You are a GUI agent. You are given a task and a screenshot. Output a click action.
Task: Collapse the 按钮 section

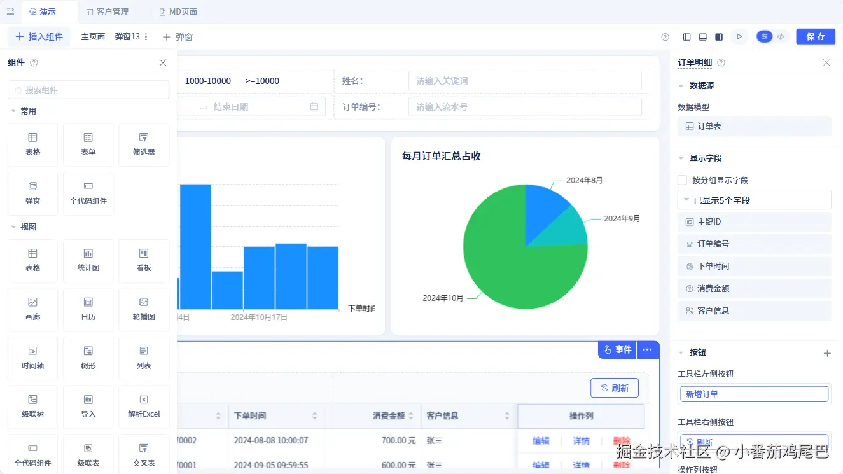(681, 352)
